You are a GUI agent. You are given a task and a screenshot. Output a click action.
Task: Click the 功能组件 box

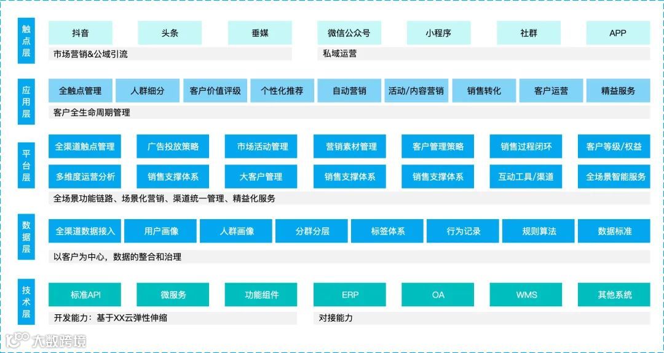(x=261, y=294)
